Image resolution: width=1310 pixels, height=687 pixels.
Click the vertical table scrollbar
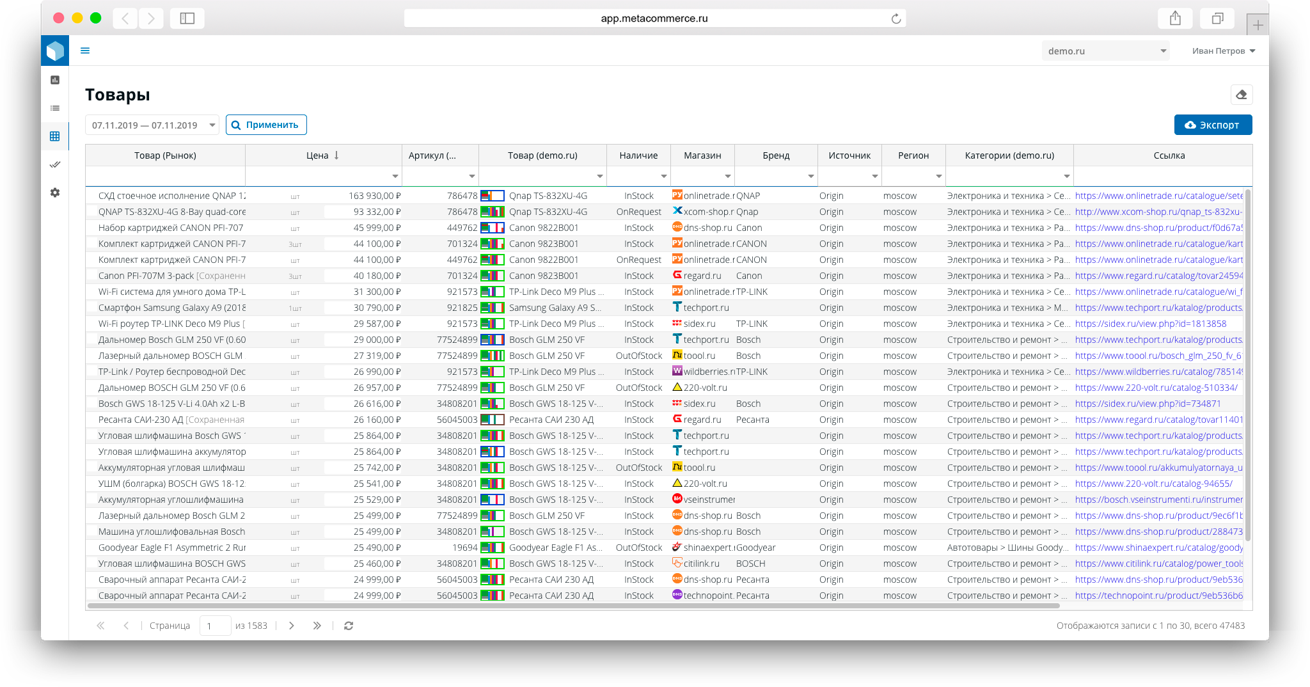1248,365
